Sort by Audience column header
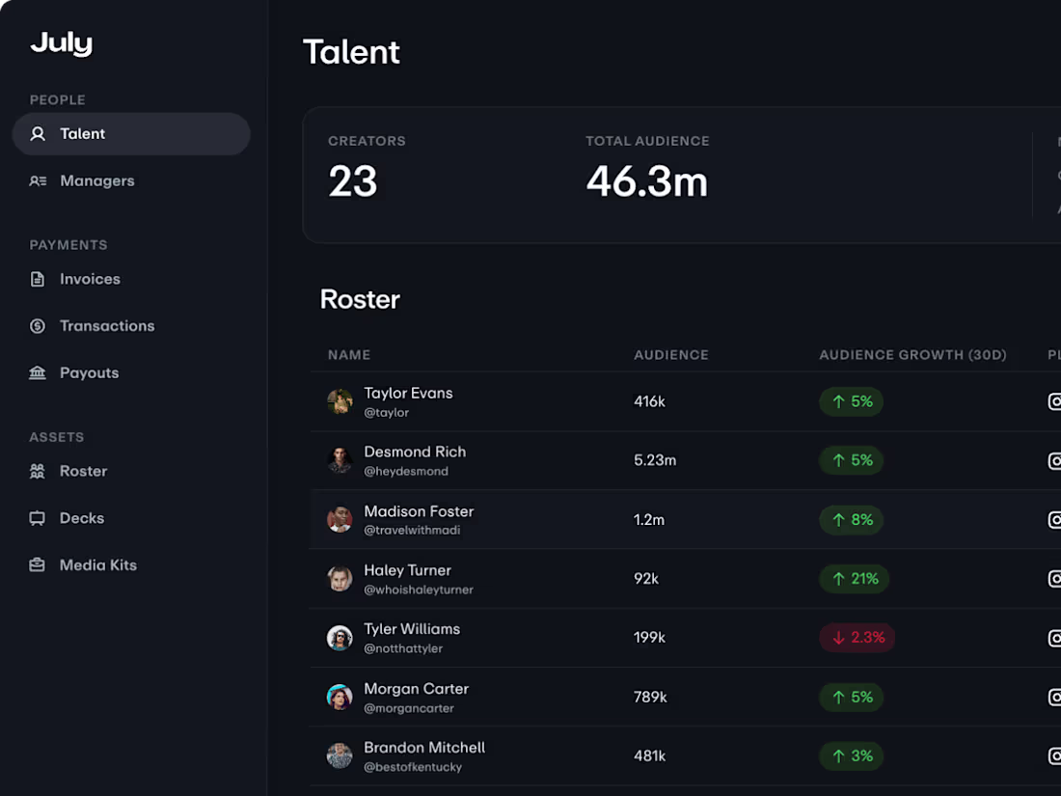 click(x=670, y=355)
